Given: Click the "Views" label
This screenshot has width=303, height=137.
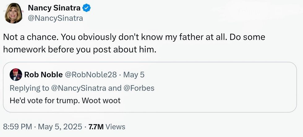Looking at the screenshot, I should 115,126.
